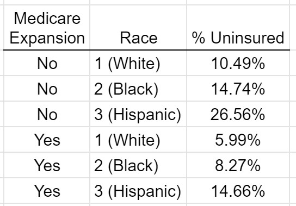Select the 1 (White) cell in Yes group
296x206 pixels.
138,140
